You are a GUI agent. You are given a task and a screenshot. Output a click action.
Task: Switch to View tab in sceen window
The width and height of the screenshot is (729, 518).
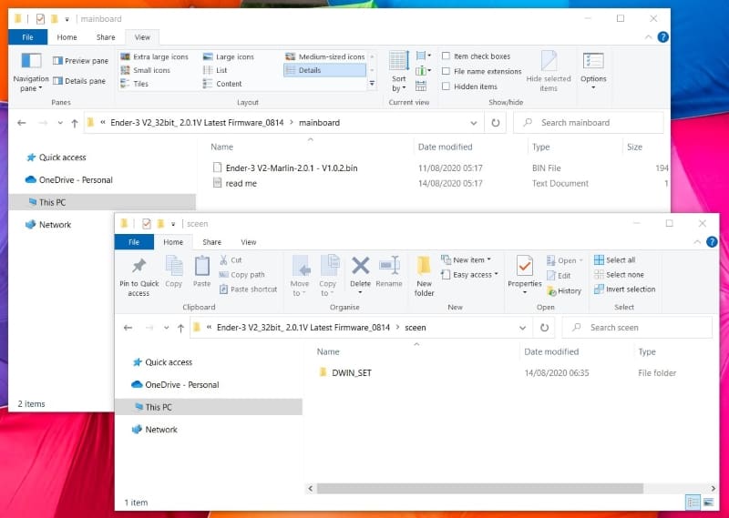(248, 242)
